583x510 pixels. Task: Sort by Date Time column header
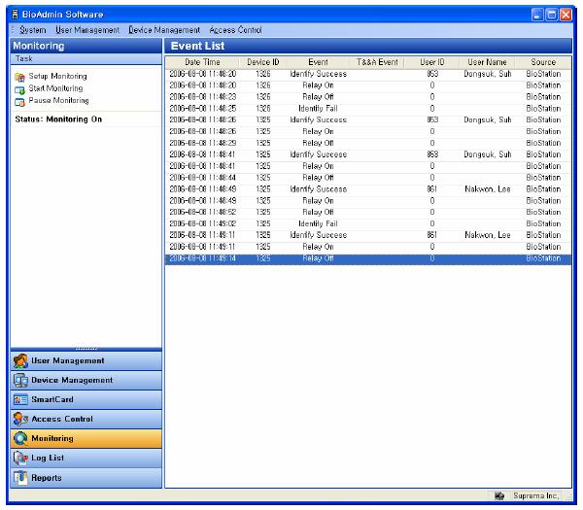[x=202, y=62]
